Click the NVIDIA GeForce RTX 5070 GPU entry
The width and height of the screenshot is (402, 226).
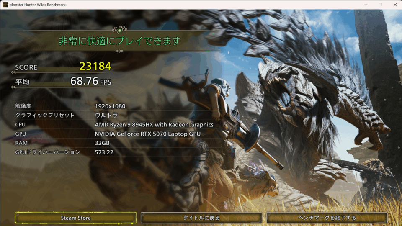(147, 134)
